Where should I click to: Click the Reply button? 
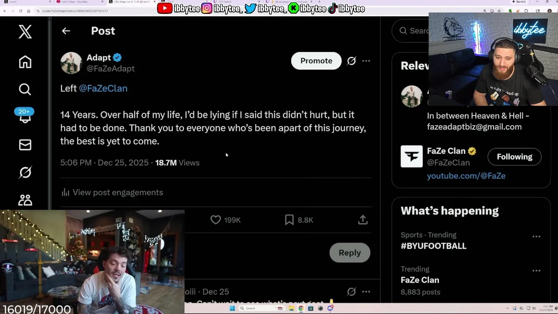pos(350,253)
